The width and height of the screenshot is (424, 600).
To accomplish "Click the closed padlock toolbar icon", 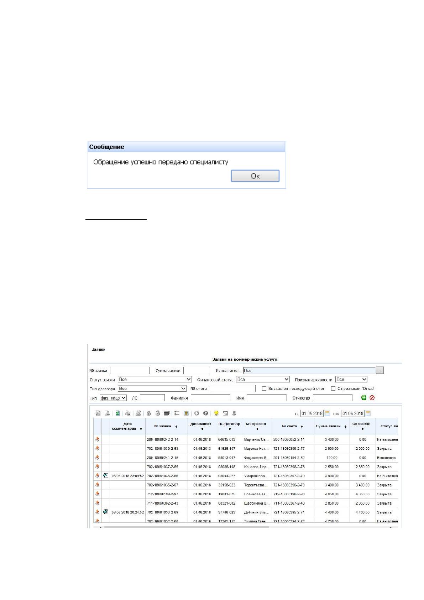I will 149,413.
